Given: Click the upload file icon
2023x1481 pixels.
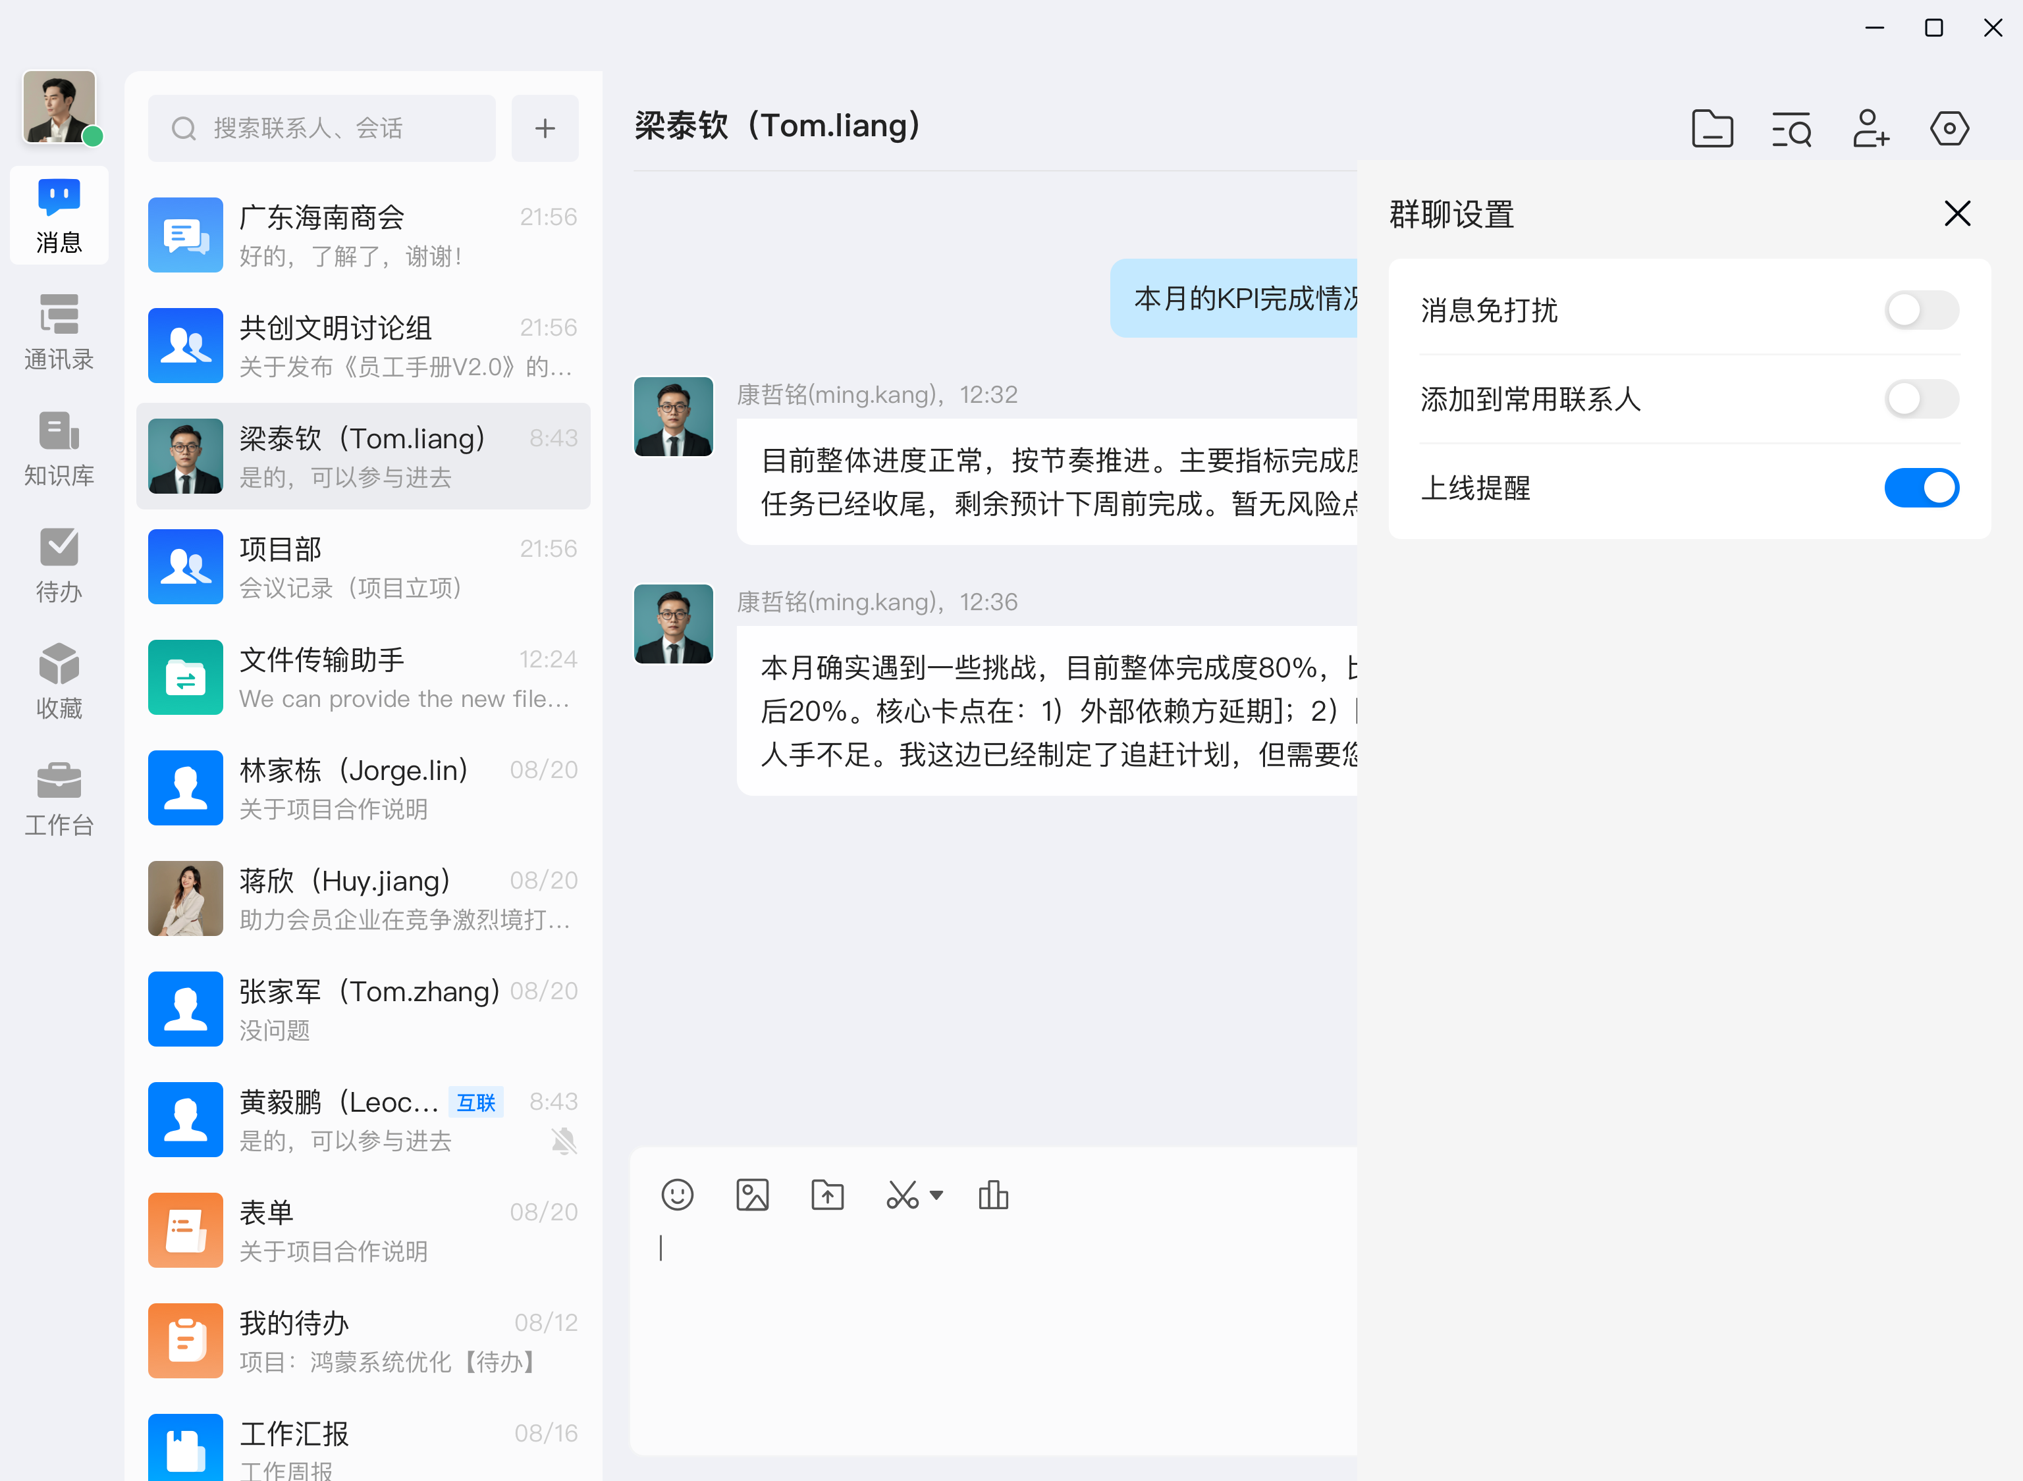Looking at the screenshot, I should [826, 1195].
